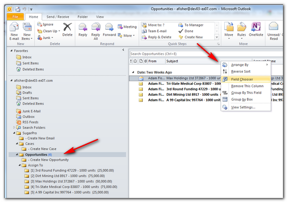Select Reply & Delete quick step
Viewport: 287px width, 202px height.
157,37
